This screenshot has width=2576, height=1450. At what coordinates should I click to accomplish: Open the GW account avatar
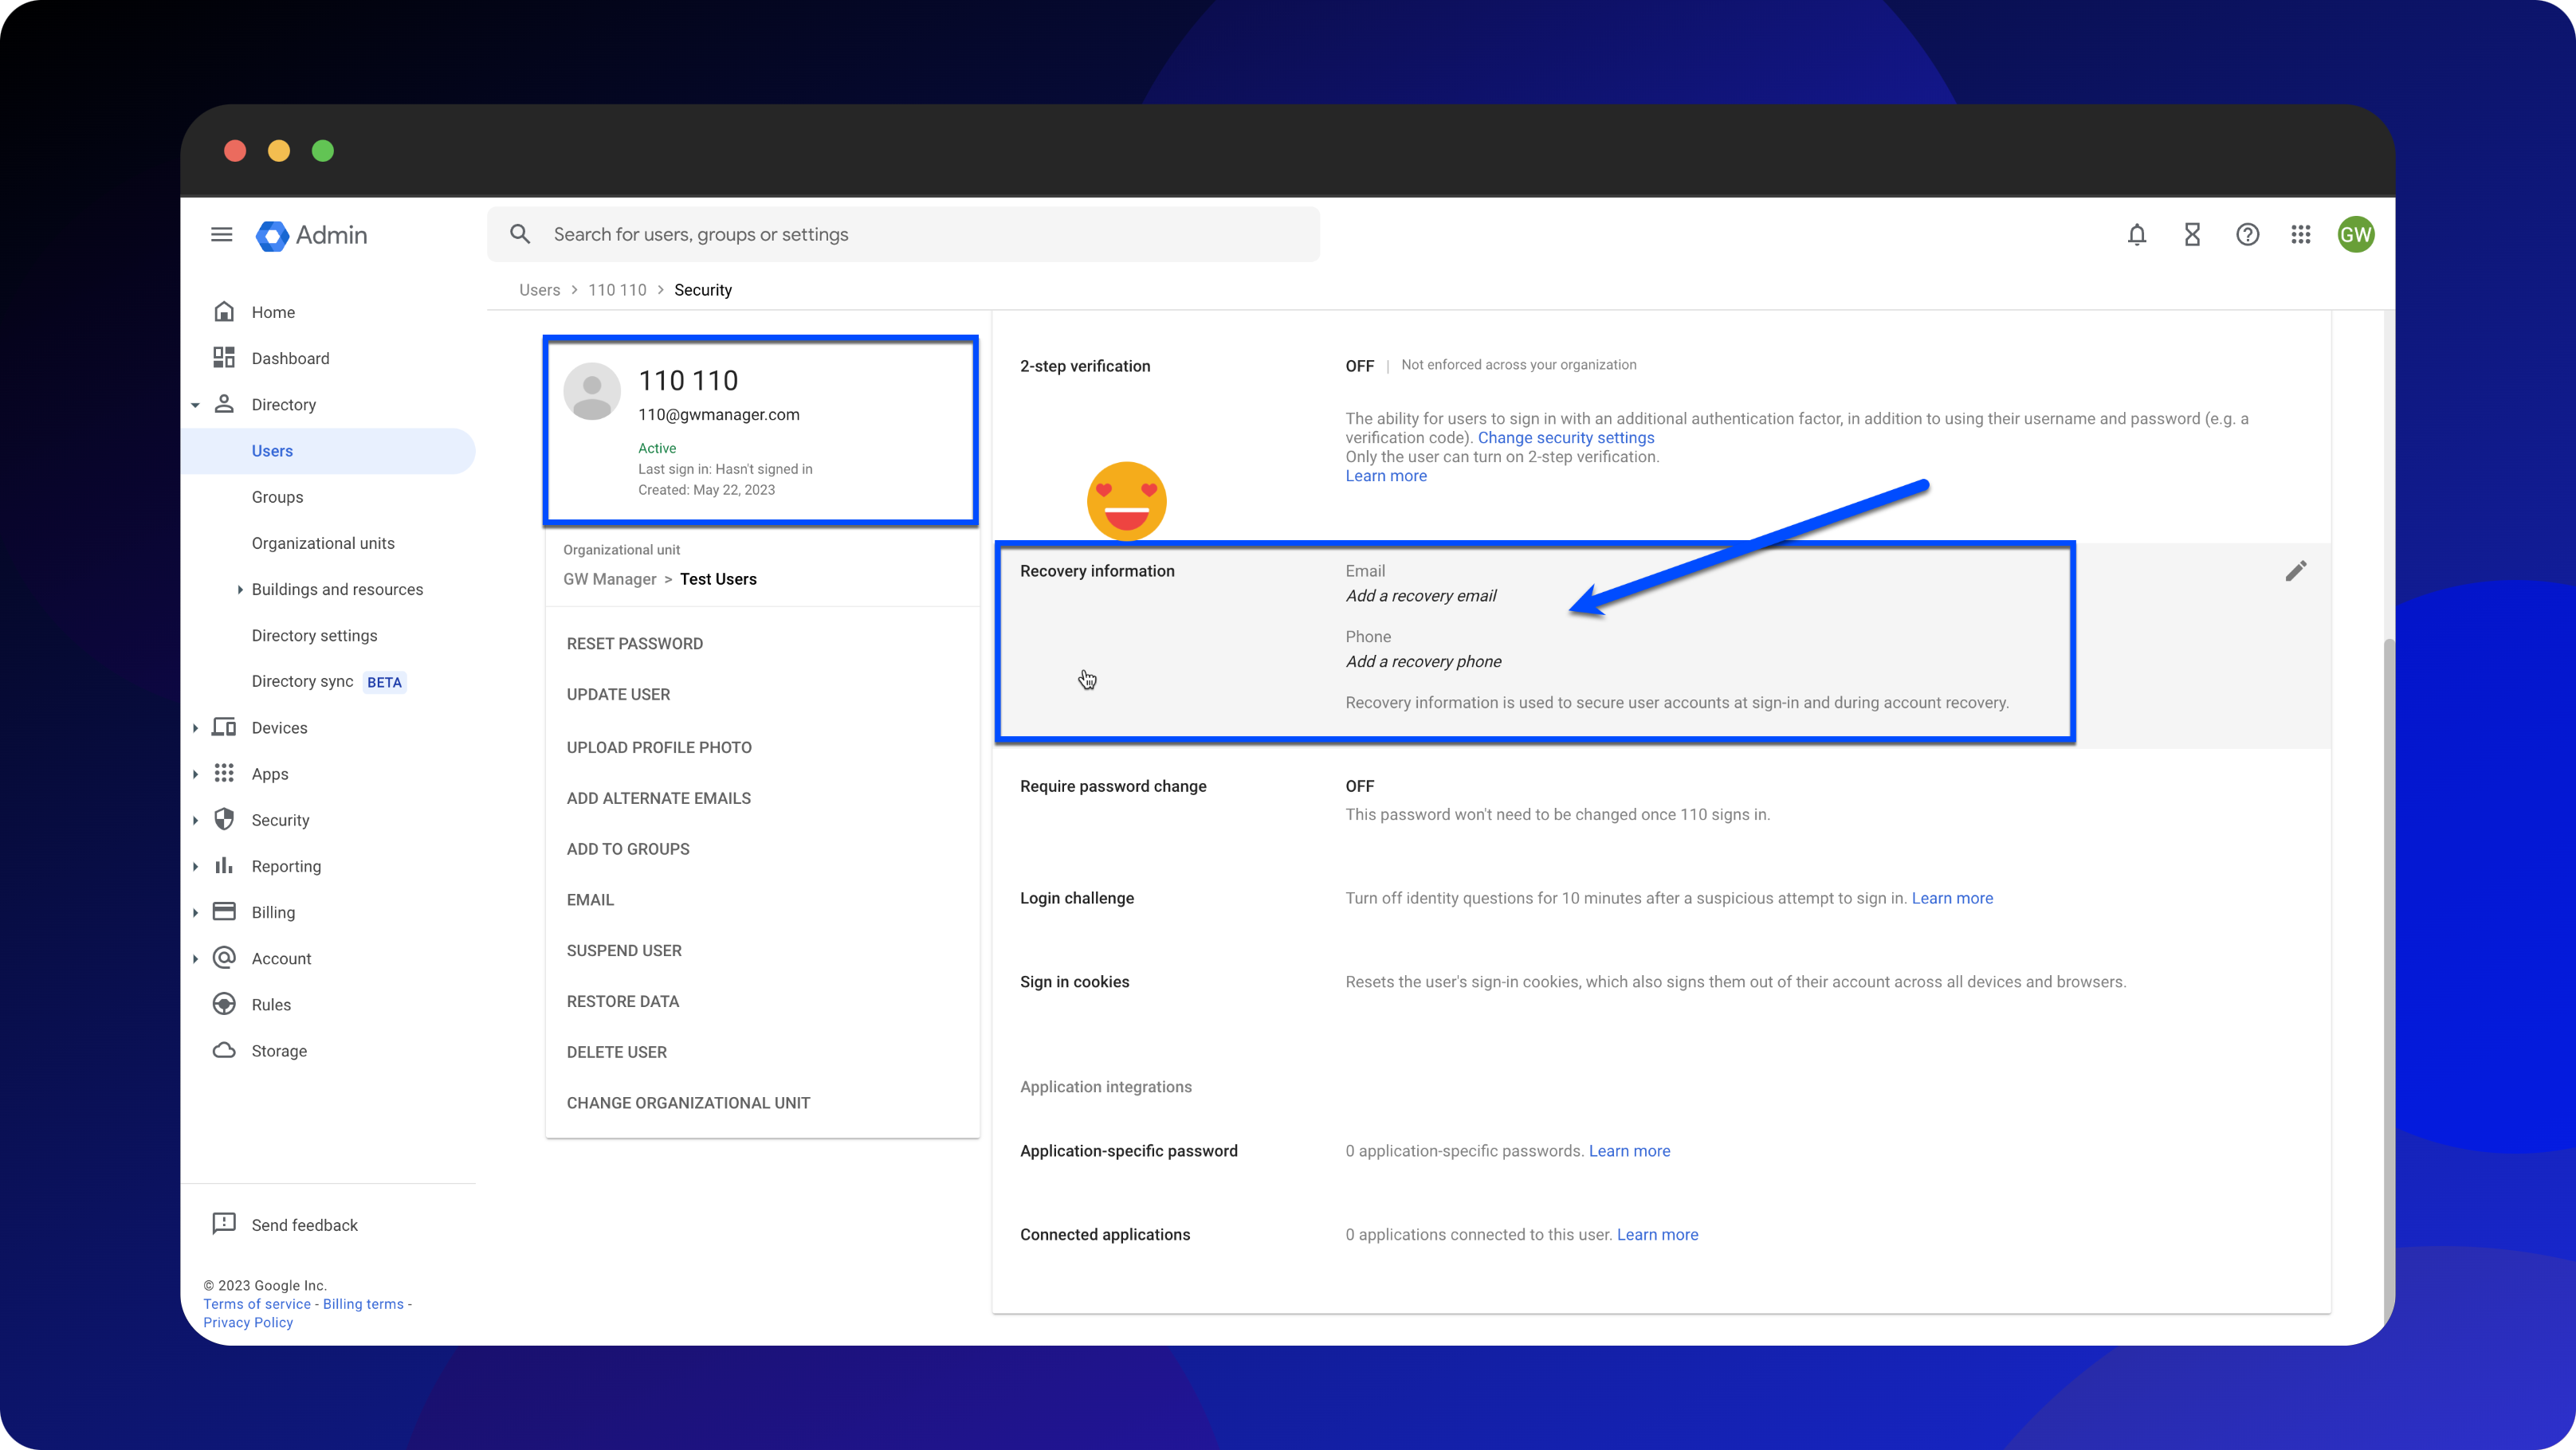pyautogui.click(x=2356, y=235)
